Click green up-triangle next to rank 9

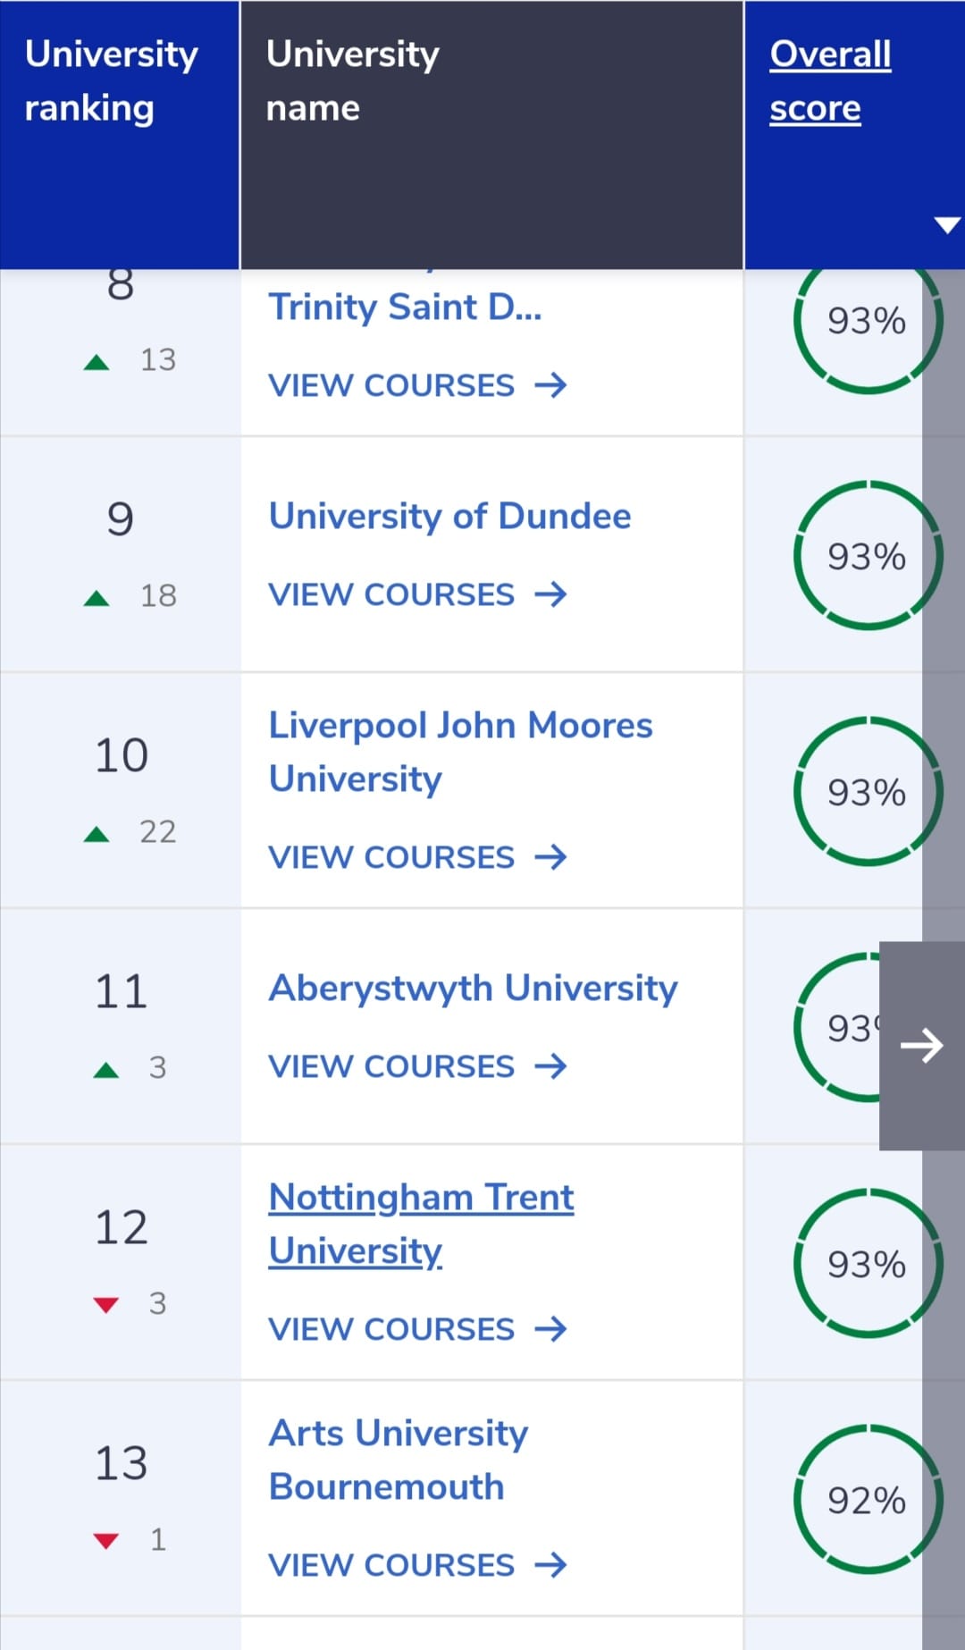96,598
